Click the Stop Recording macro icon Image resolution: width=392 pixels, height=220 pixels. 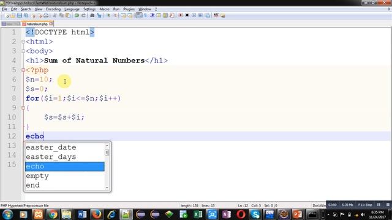point(187,15)
